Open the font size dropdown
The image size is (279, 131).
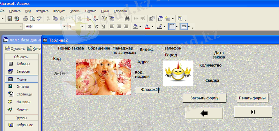pos(82,27)
